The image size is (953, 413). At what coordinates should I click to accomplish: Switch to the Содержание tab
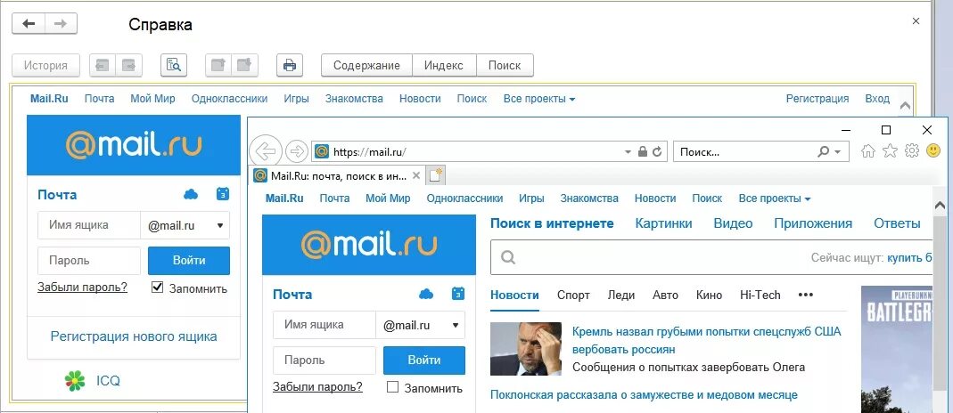366,66
